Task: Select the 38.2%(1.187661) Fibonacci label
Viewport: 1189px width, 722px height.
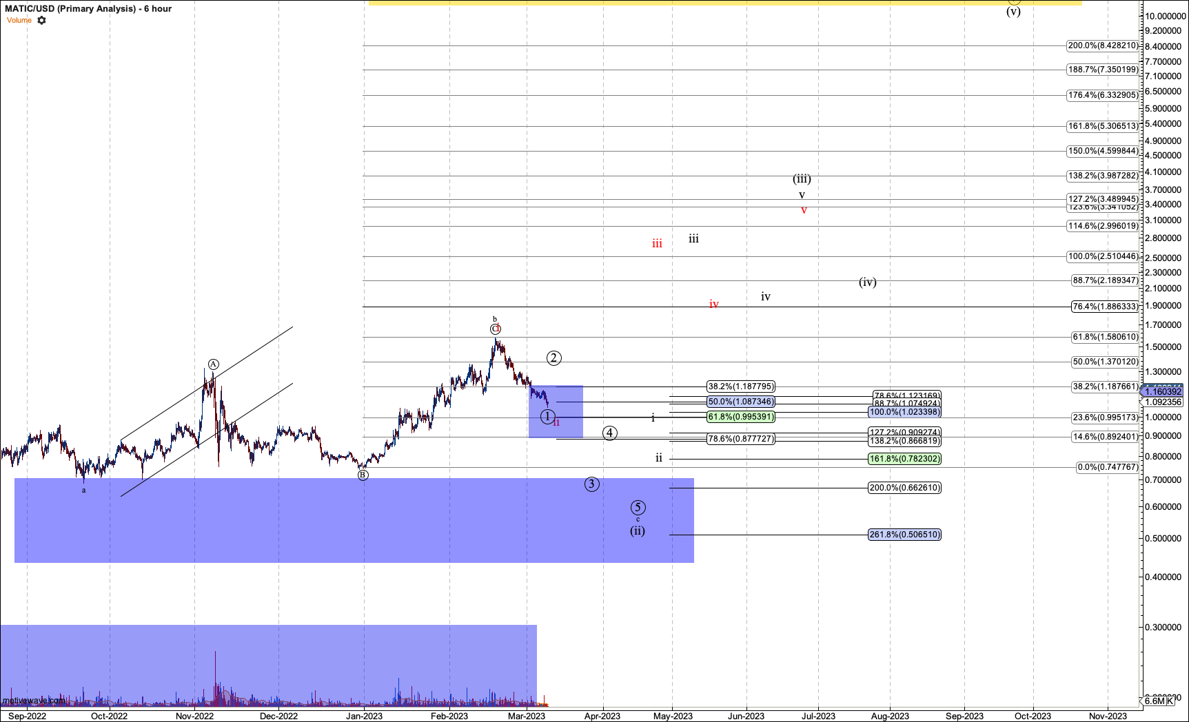Action: click(1106, 386)
